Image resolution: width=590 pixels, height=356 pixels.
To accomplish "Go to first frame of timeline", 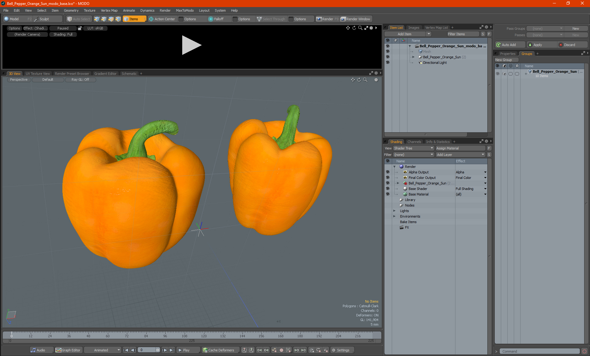I will tap(126, 350).
